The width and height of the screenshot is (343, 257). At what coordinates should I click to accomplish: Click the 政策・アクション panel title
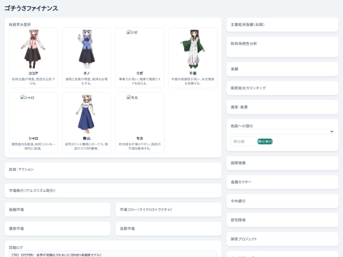[x=21, y=169]
